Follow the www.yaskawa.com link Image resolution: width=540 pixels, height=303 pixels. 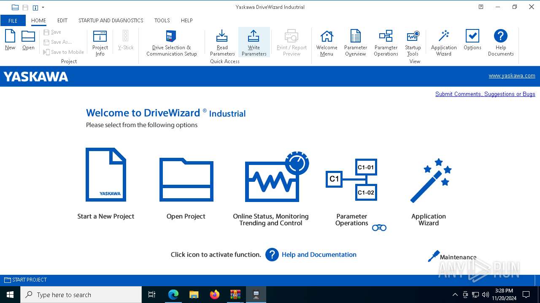512,76
